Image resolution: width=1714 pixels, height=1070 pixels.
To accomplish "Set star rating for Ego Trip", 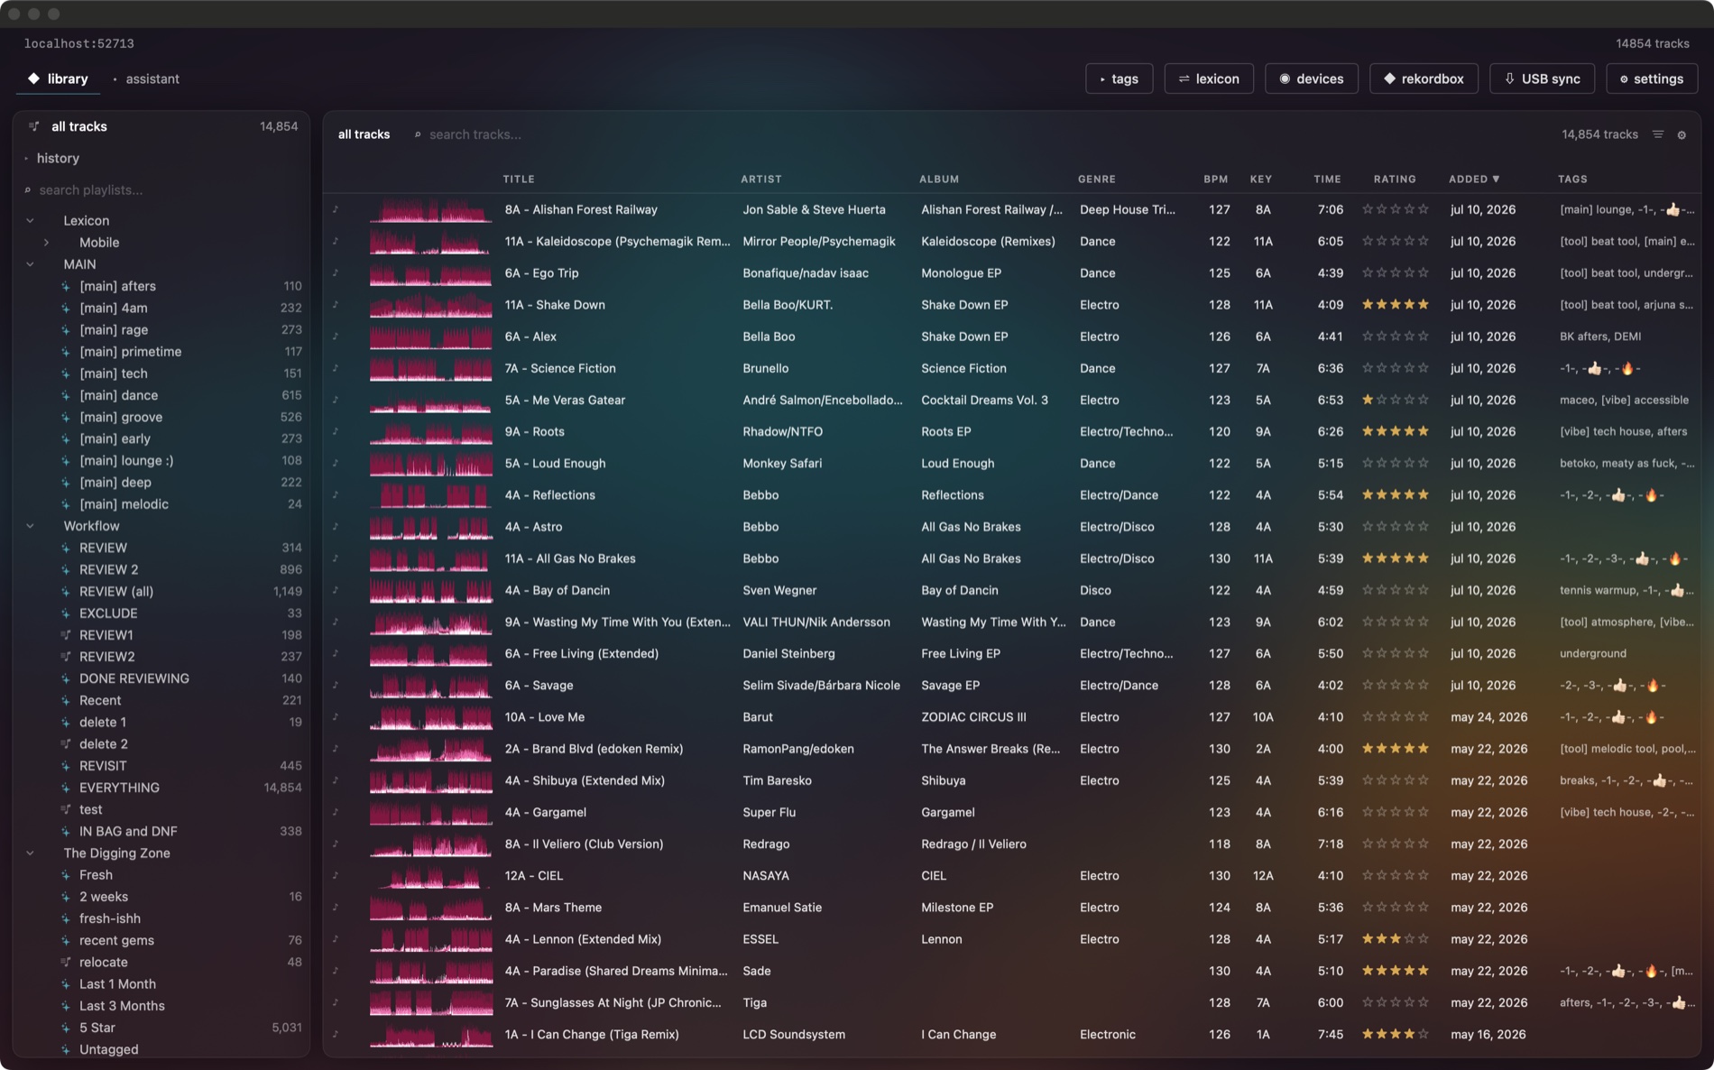I will (1395, 272).
